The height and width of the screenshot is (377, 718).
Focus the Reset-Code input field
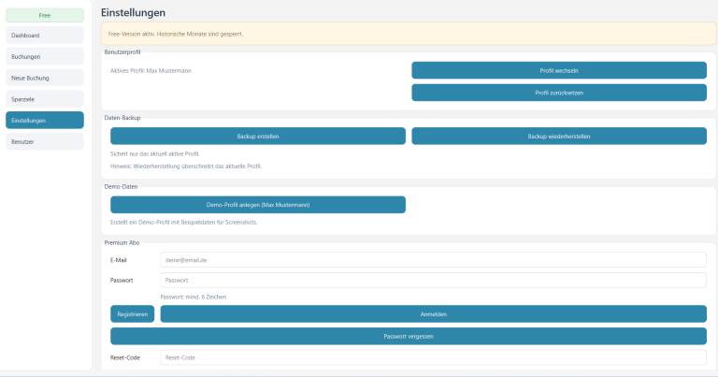(x=433, y=357)
